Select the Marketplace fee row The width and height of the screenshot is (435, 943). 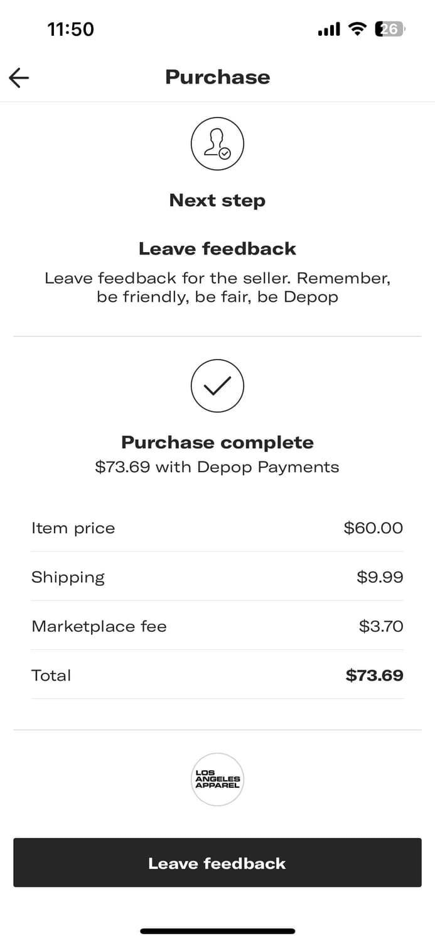[x=217, y=626]
